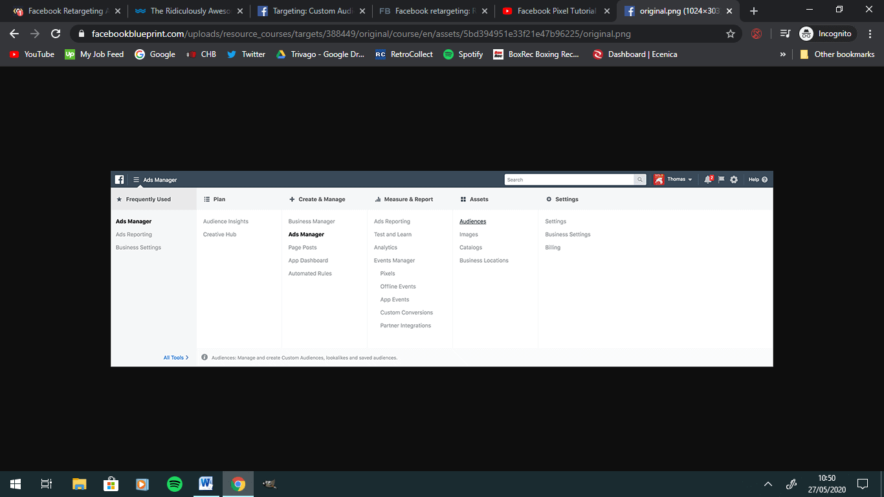Open the notifications bell icon
Screen dimensions: 884x497
[x=708, y=179]
